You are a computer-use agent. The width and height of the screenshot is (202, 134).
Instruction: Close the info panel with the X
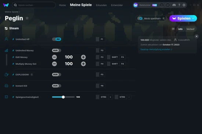tap(196, 37)
